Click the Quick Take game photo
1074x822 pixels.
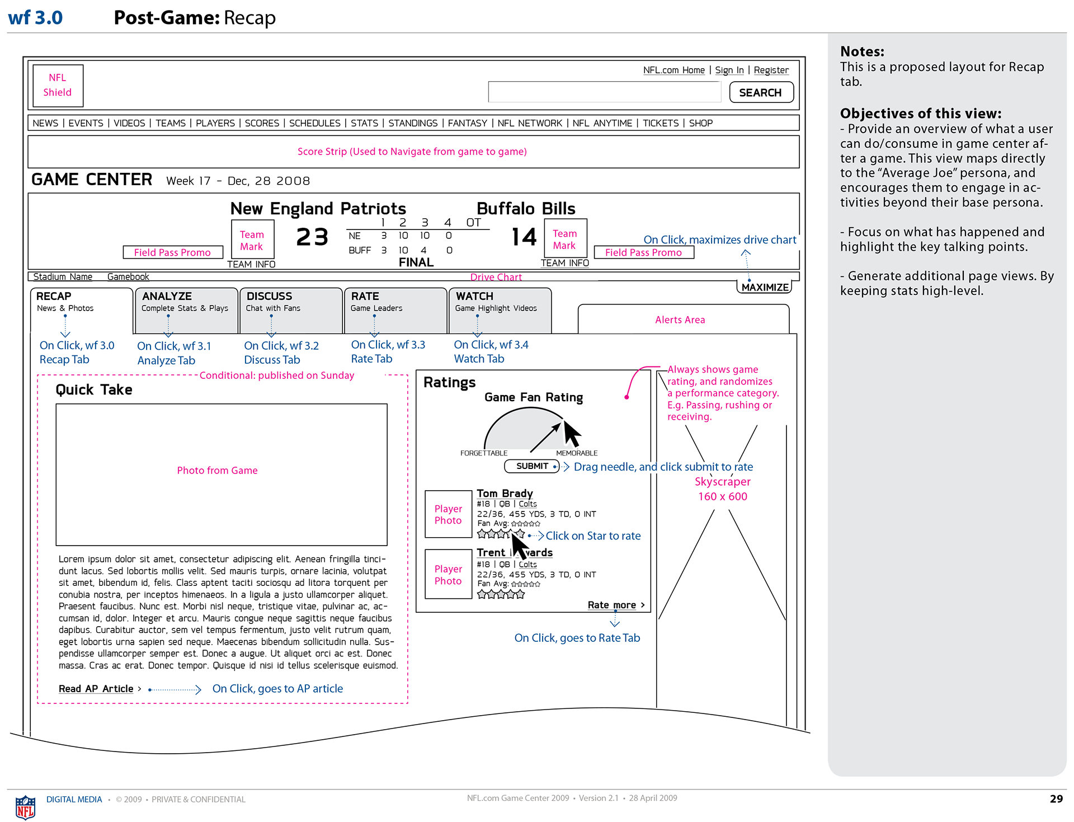click(222, 475)
